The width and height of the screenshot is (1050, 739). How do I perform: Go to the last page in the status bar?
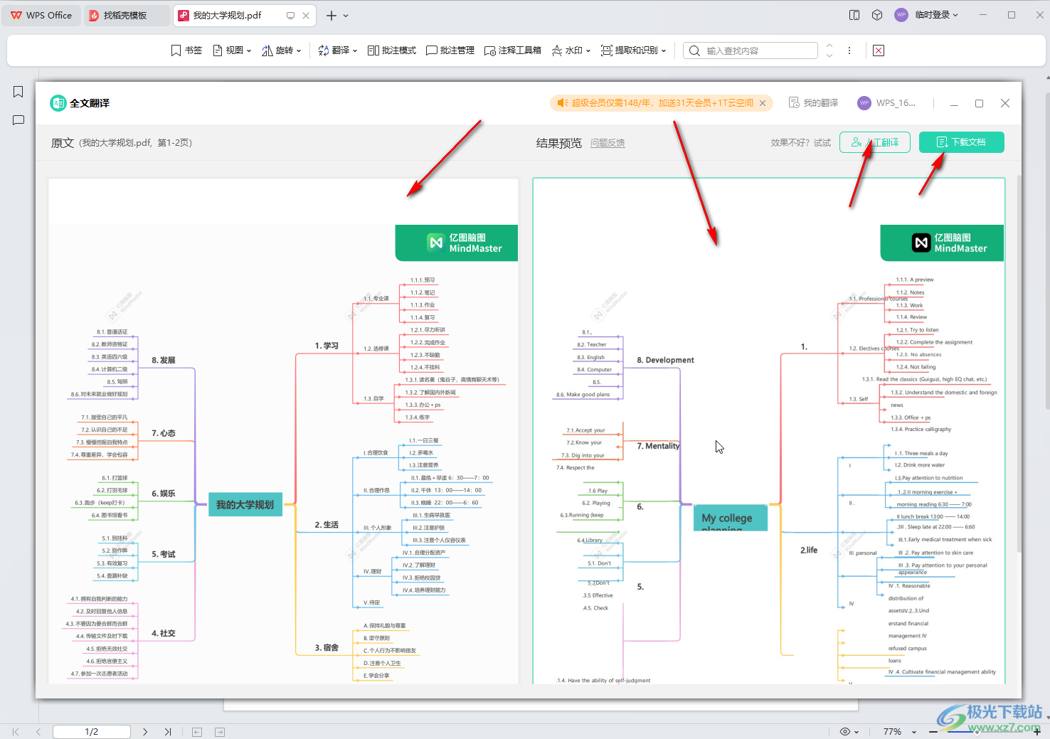click(168, 731)
